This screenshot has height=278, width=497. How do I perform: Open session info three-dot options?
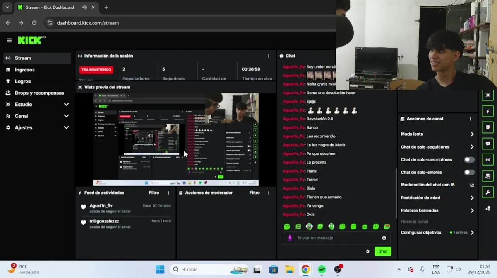(269, 56)
